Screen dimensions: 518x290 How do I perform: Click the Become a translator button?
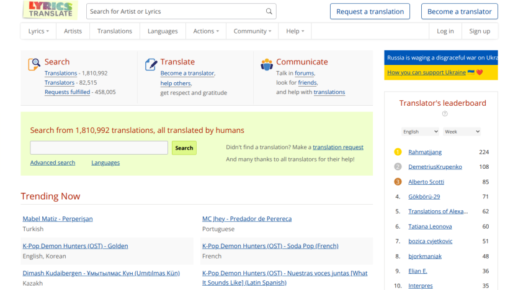click(460, 12)
